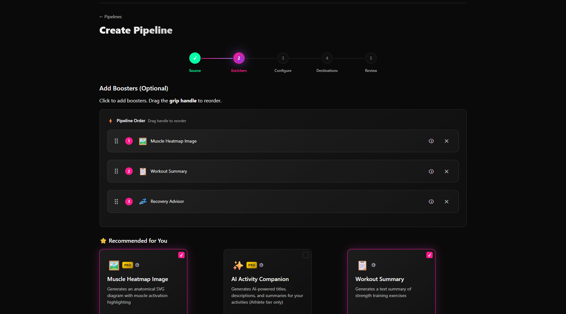Click the info icon on Workout Summary booster
566x314 pixels.
tap(431, 171)
